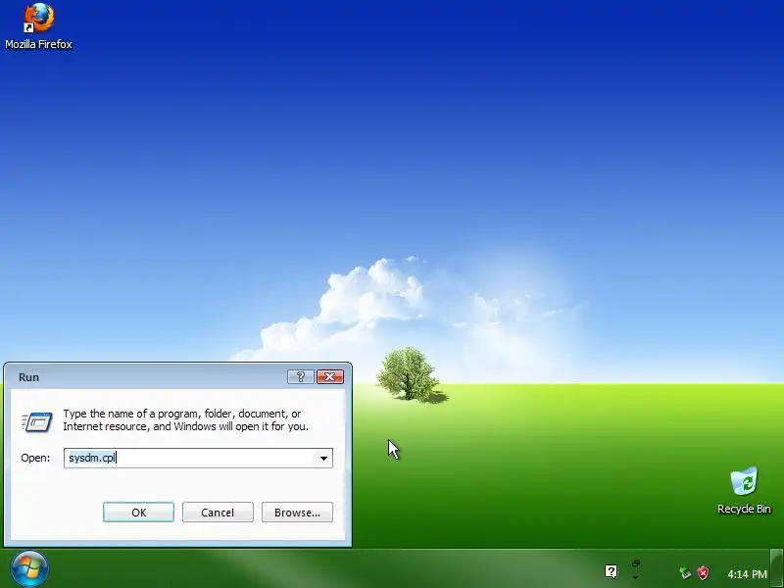Cancel the Run dialog

218,512
